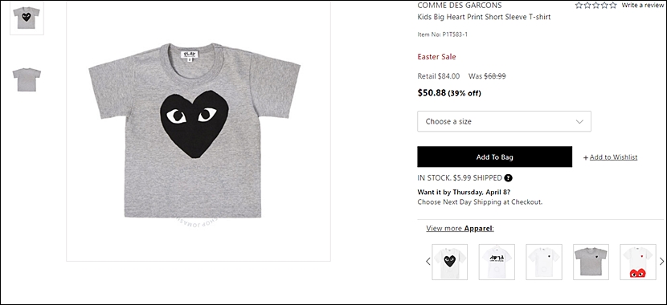
Task: Open white tee with black heart thumbnail
Action: click(450, 262)
